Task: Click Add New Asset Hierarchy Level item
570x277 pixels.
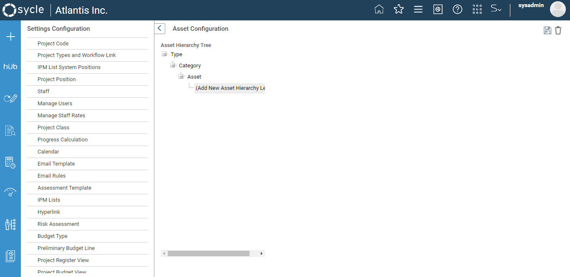Action: point(230,88)
